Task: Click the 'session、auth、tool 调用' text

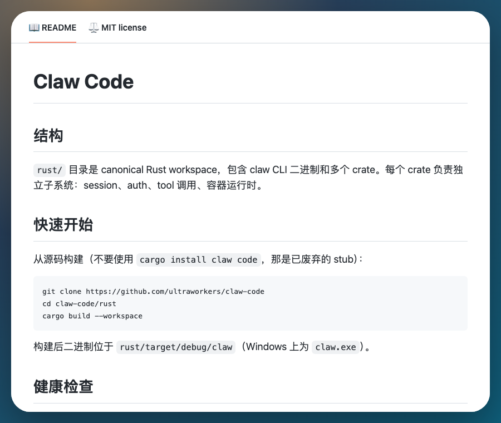Action: click(x=140, y=185)
